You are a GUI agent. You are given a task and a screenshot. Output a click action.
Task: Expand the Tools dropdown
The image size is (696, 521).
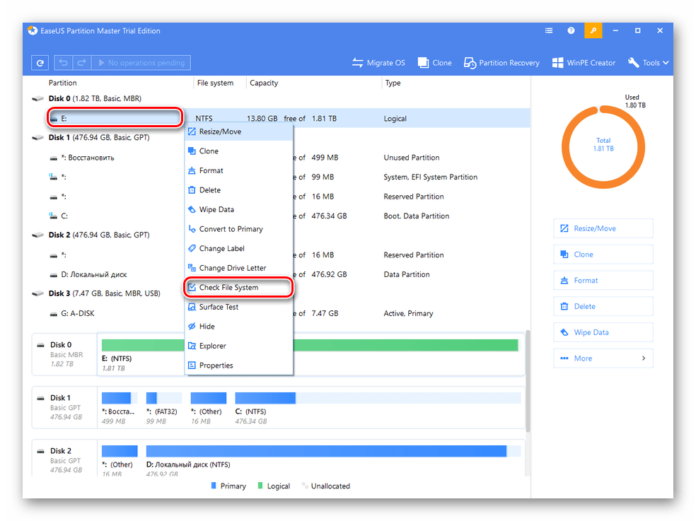pyautogui.click(x=648, y=63)
